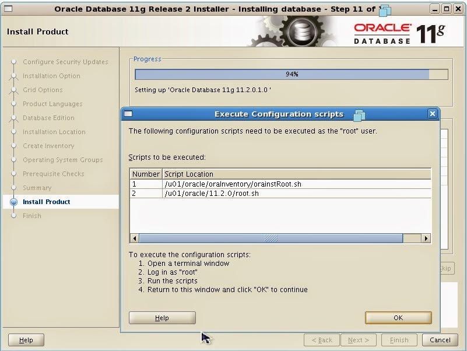Screen dimensions: 467x351
Task: Close the Execute Configuration scripts dialog
Action: click(433, 114)
